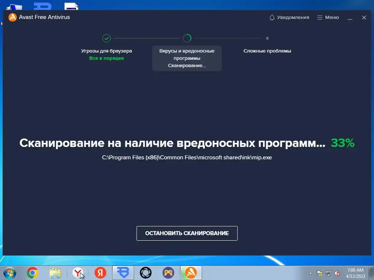The height and width of the screenshot is (280, 374).
Task: Open red Yandex Я taskbar icon
Action: point(100,273)
